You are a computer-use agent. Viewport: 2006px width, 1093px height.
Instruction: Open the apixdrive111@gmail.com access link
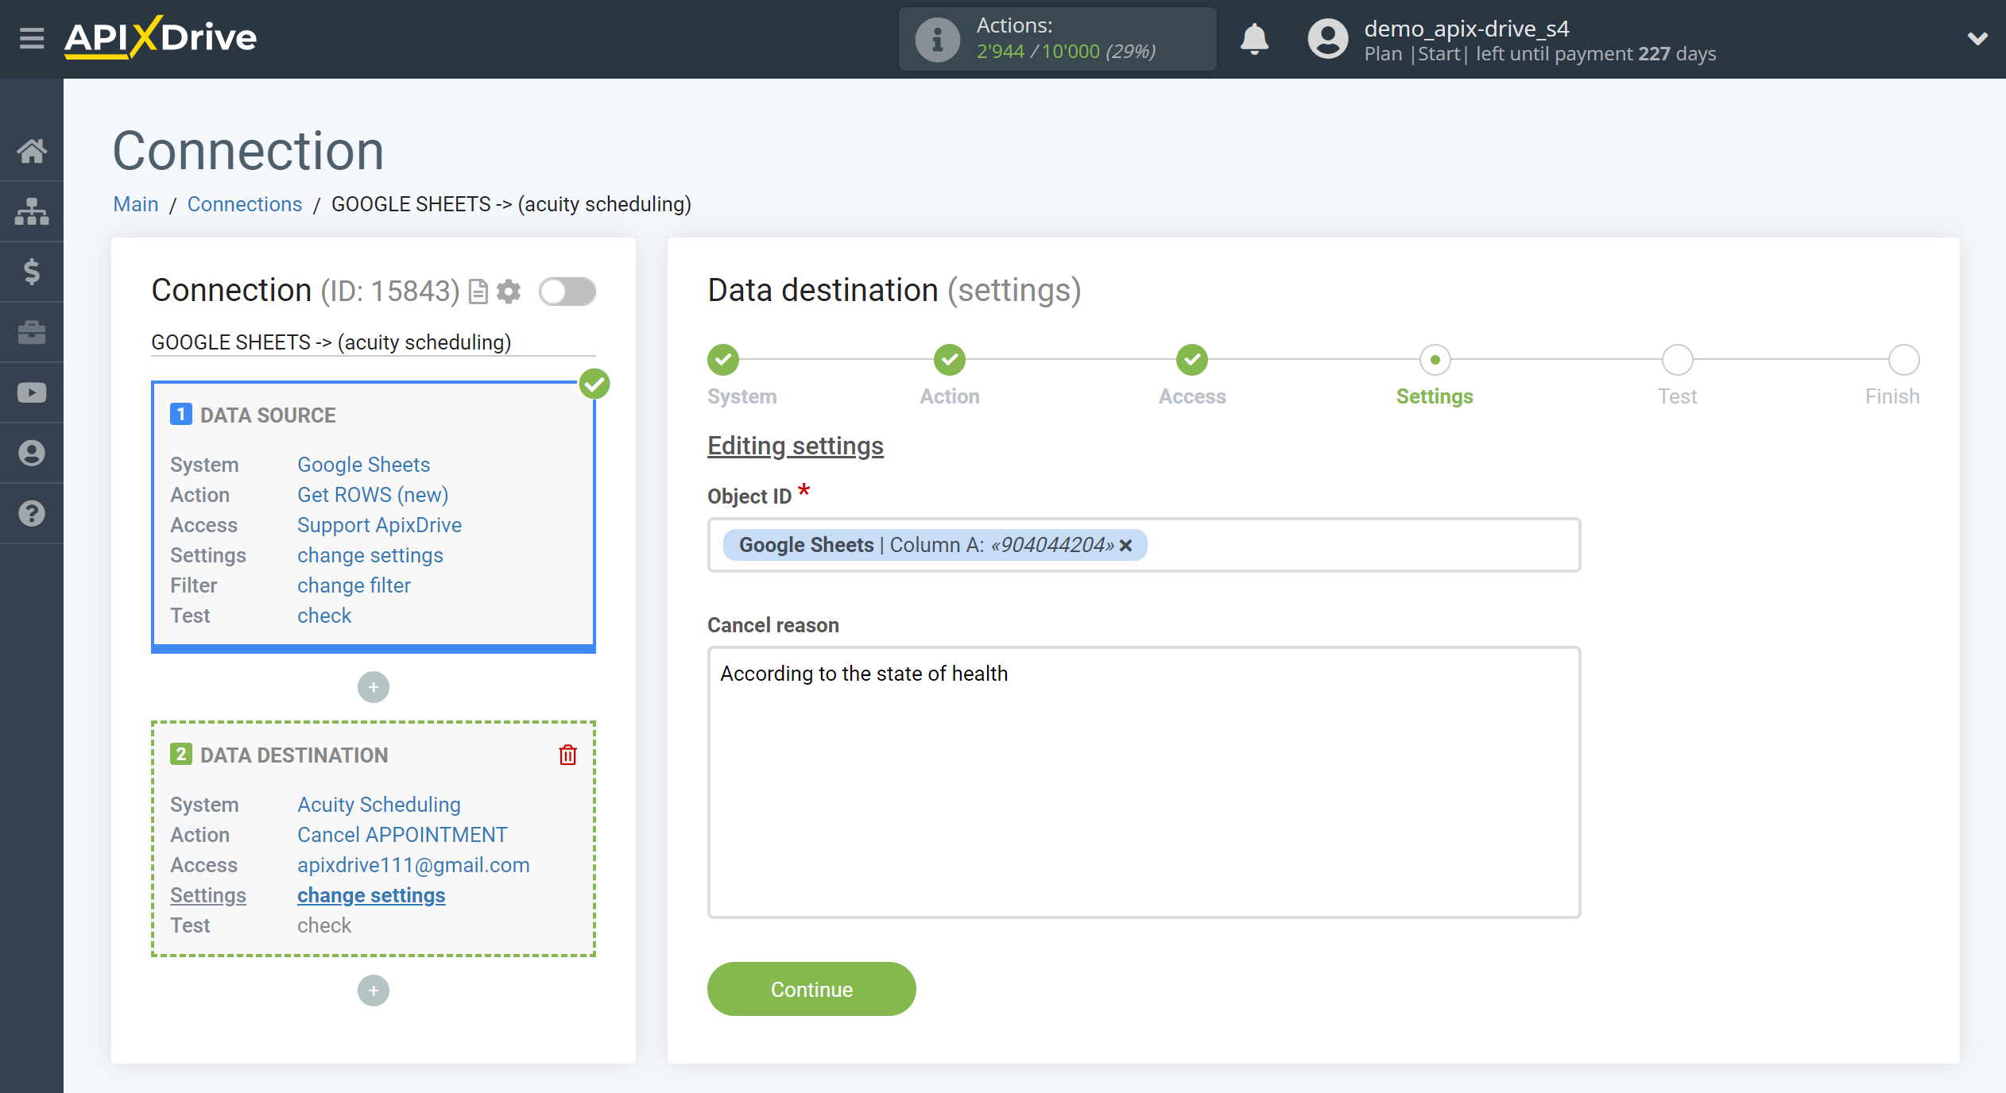[413, 865]
